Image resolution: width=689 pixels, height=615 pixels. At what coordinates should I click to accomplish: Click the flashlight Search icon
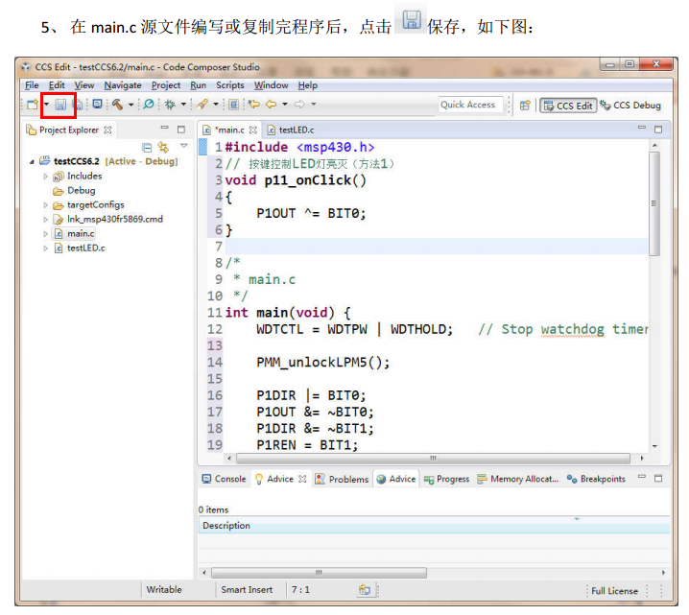202,105
